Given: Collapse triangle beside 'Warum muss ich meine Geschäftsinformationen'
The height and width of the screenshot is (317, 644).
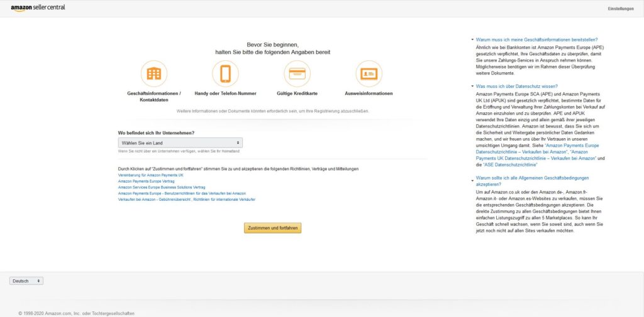Looking at the screenshot, I should pyautogui.click(x=473, y=40).
